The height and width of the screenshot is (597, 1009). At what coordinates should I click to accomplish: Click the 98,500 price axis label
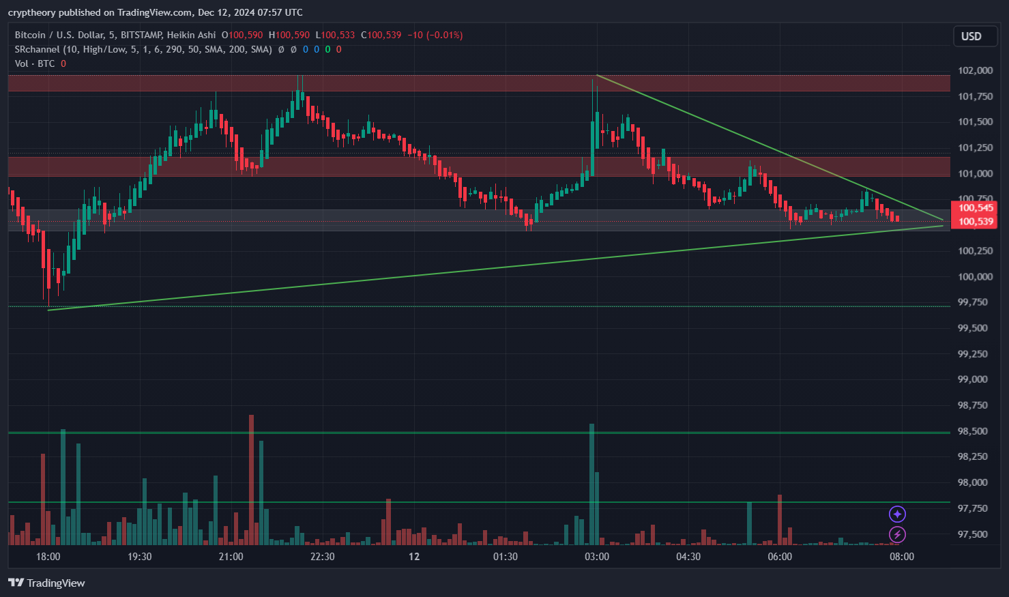point(973,431)
